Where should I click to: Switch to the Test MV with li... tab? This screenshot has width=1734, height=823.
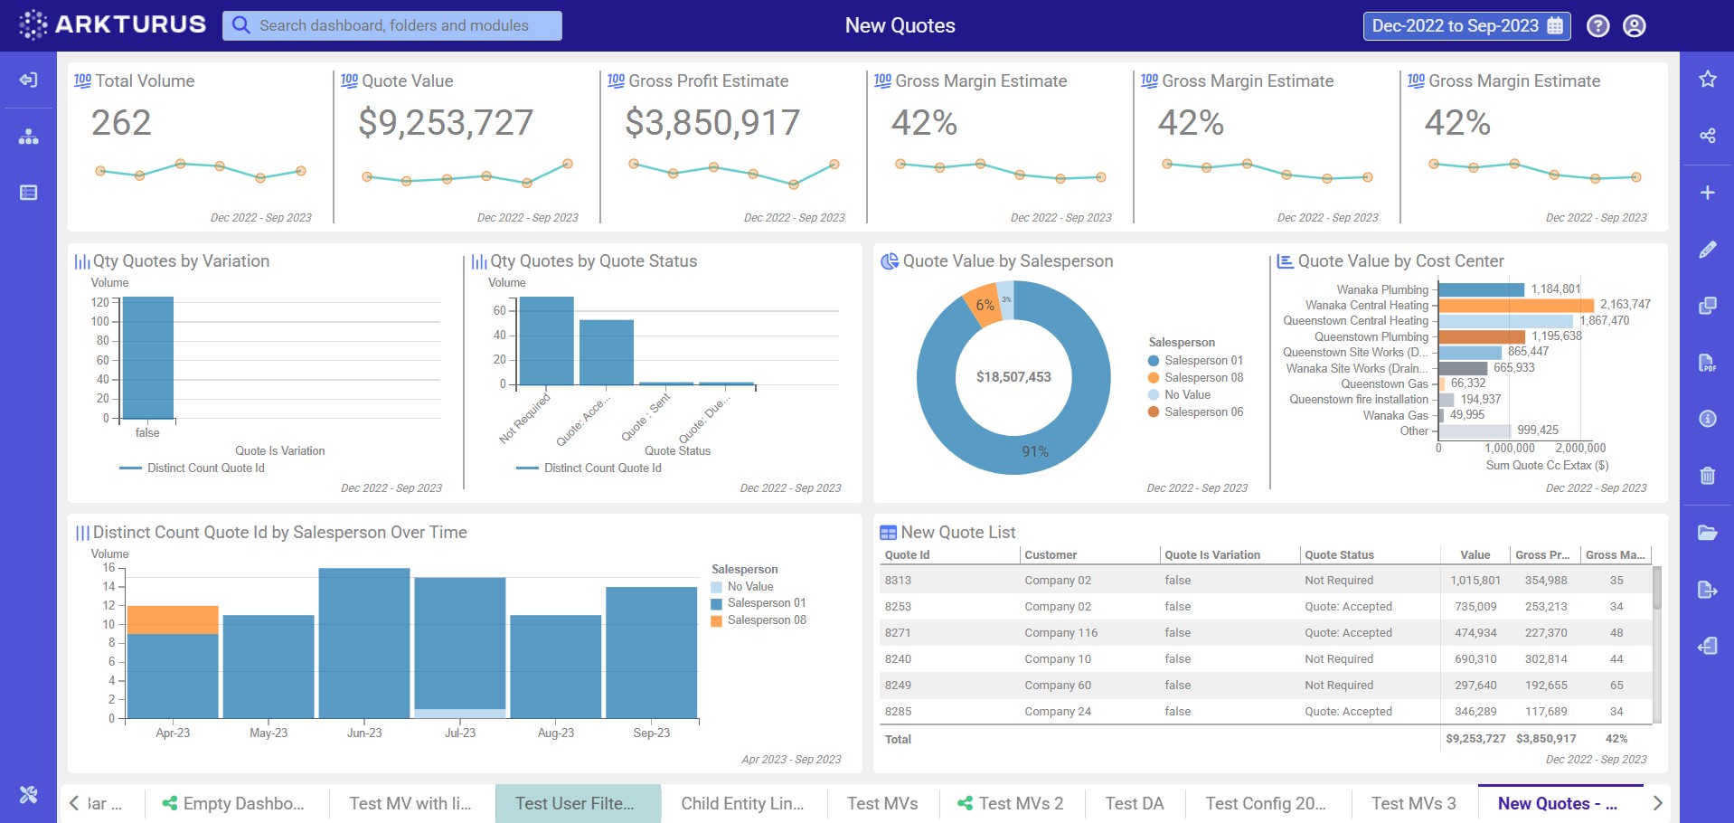(x=410, y=803)
